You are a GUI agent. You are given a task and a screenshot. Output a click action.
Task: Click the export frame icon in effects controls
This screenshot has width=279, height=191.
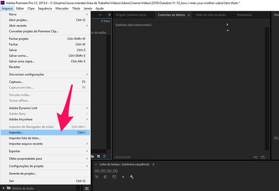(x=263, y=157)
